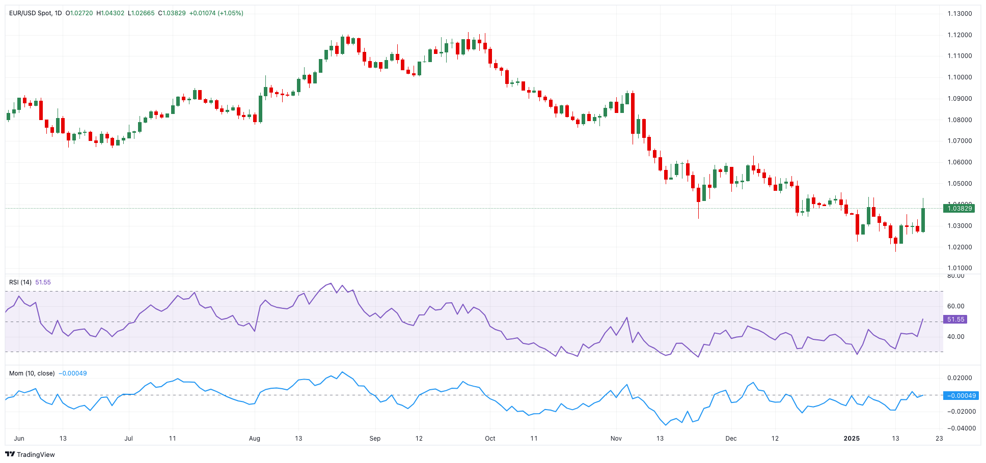Image resolution: width=986 pixels, height=463 pixels.
Task: Click the Dec label on time axis
Action: click(731, 438)
